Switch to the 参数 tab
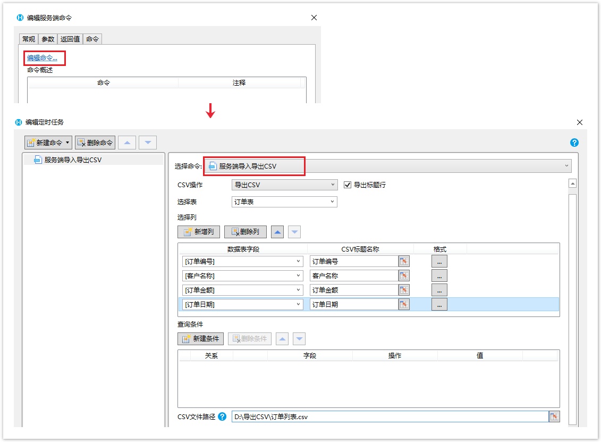Viewport: 601px width, 442px height. 48,39
